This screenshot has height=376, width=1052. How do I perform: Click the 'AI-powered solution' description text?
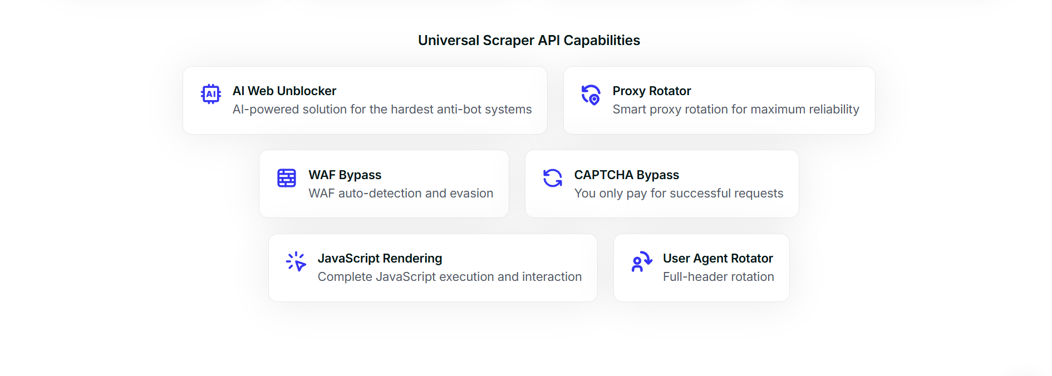click(x=382, y=110)
